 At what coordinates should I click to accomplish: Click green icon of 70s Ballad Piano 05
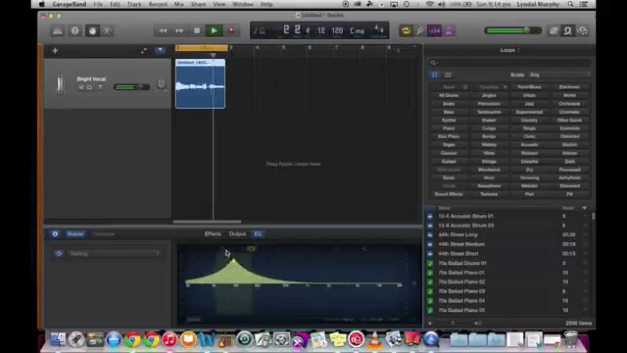point(430,310)
